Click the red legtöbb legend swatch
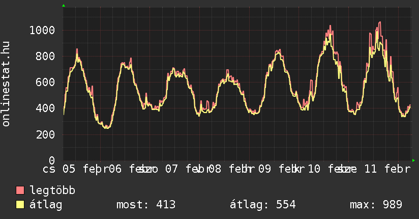This screenshot has height=219, width=419. click(20, 191)
